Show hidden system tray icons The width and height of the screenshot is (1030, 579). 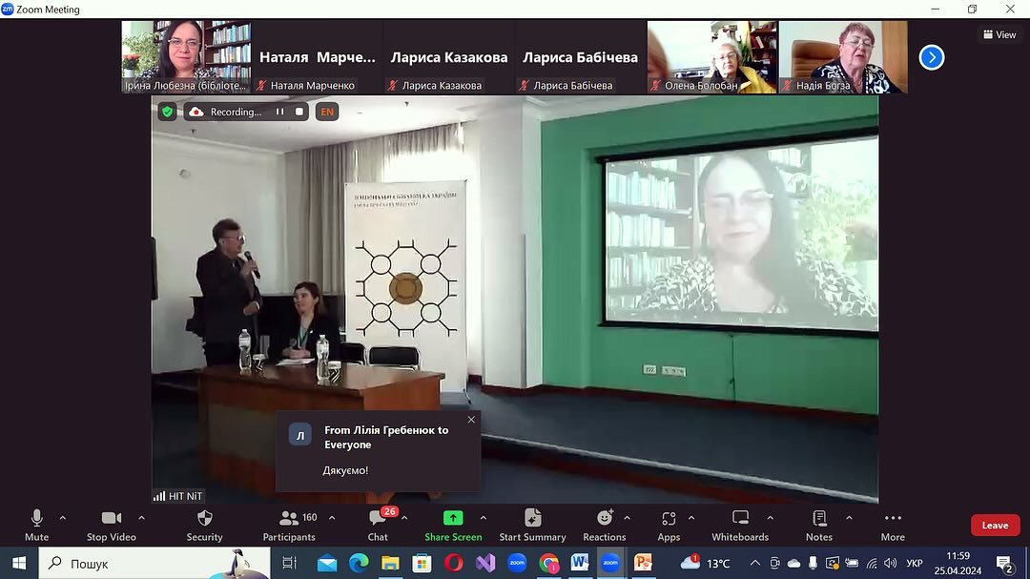pyautogui.click(x=754, y=563)
